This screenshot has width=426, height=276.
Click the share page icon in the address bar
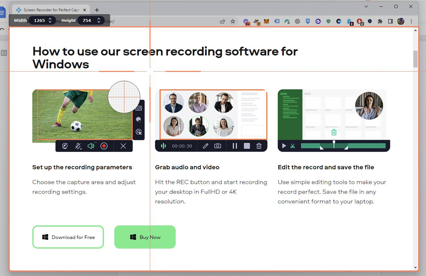[222, 21]
